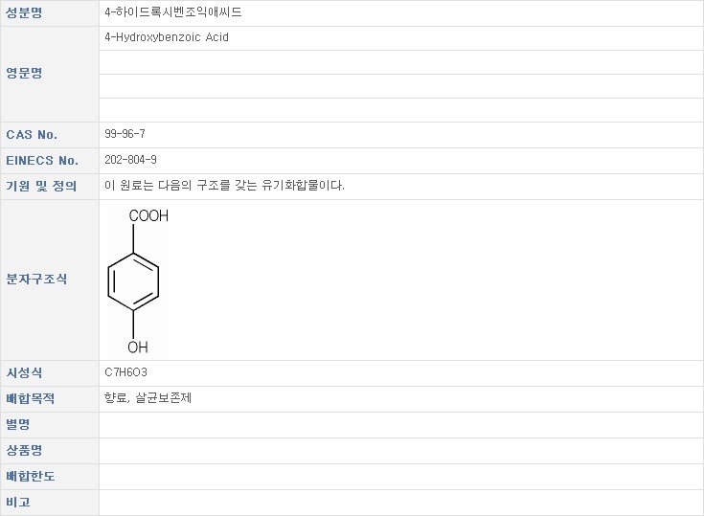Click the COOH group in the structure diagram
The width and height of the screenshot is (704, 516).
click(x=148, y=216)
